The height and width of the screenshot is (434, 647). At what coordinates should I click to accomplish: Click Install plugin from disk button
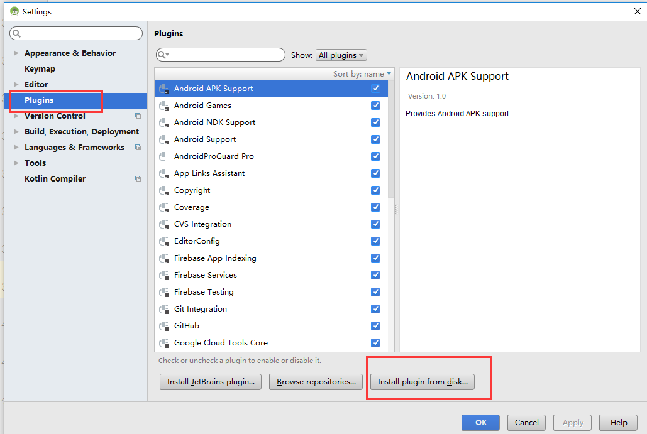(x=423, y=382)
